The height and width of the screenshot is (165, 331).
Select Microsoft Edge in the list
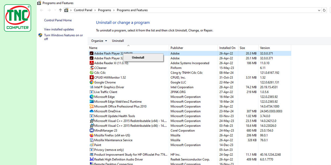click(104, 97)
